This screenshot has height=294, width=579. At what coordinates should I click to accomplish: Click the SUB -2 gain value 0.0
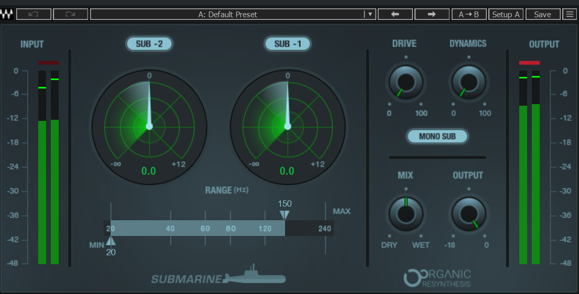click(x=148, y=171)
